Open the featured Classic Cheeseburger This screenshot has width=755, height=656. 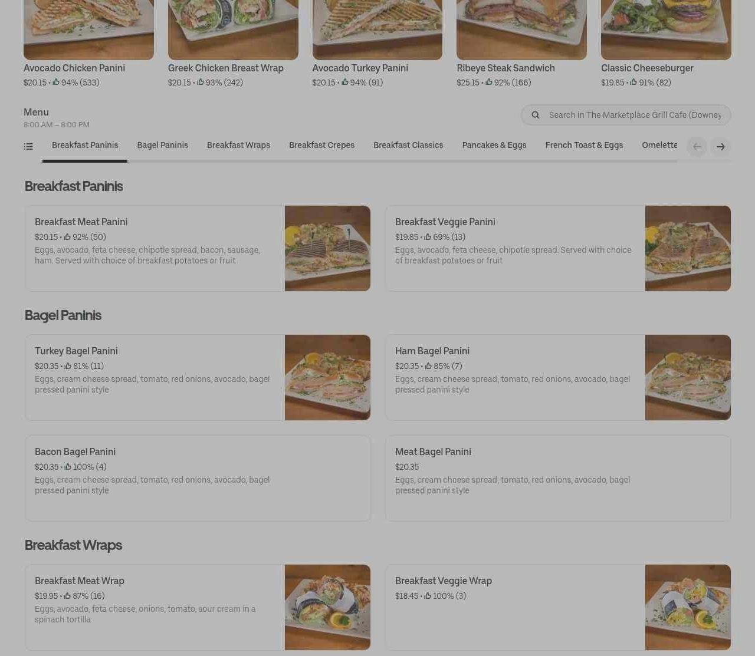tap(666, 44)
